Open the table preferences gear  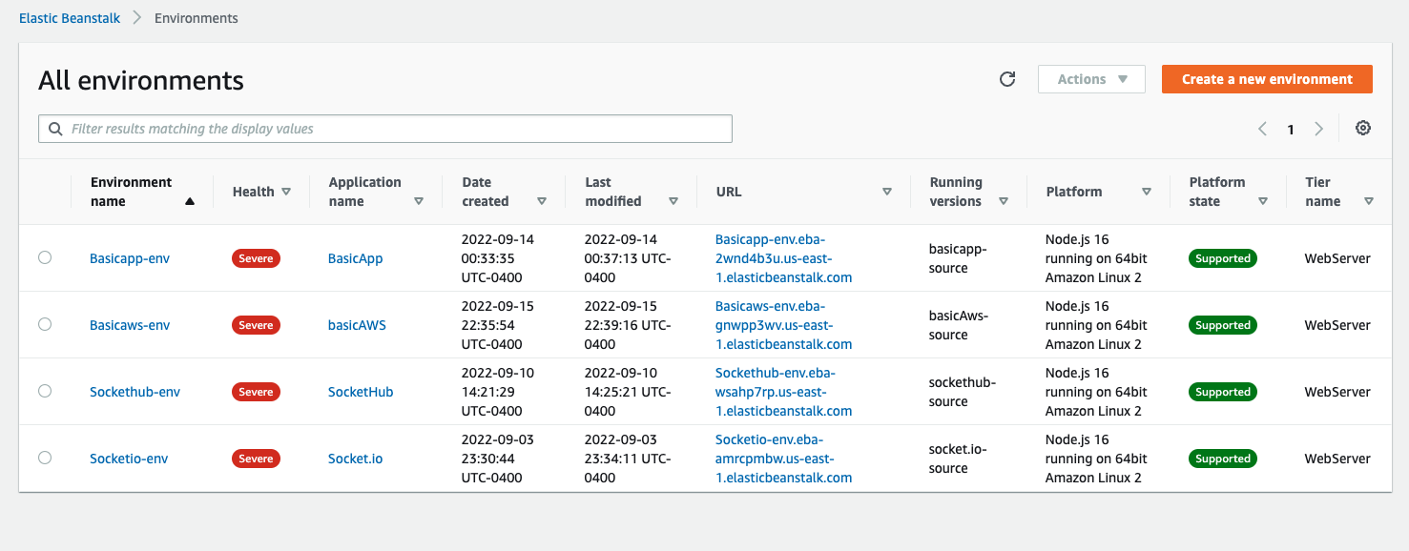click(1363, 127)
